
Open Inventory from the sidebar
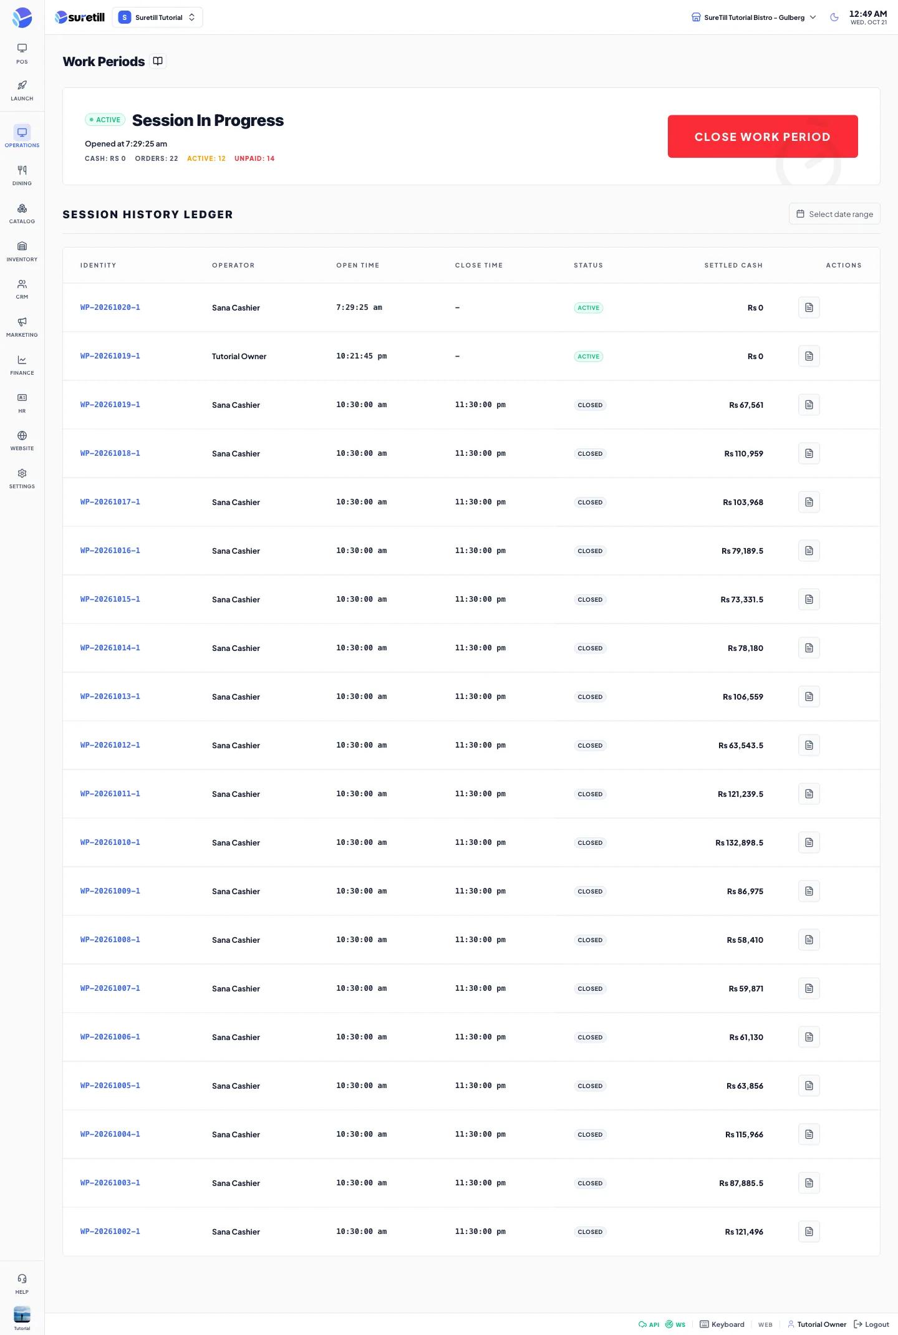pos(22,251)
